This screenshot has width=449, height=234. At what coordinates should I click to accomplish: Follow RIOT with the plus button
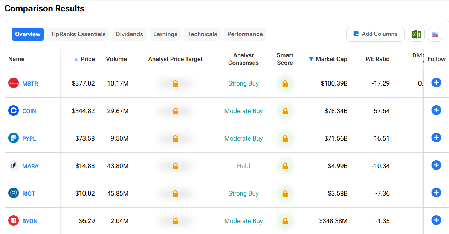point(436,193)
